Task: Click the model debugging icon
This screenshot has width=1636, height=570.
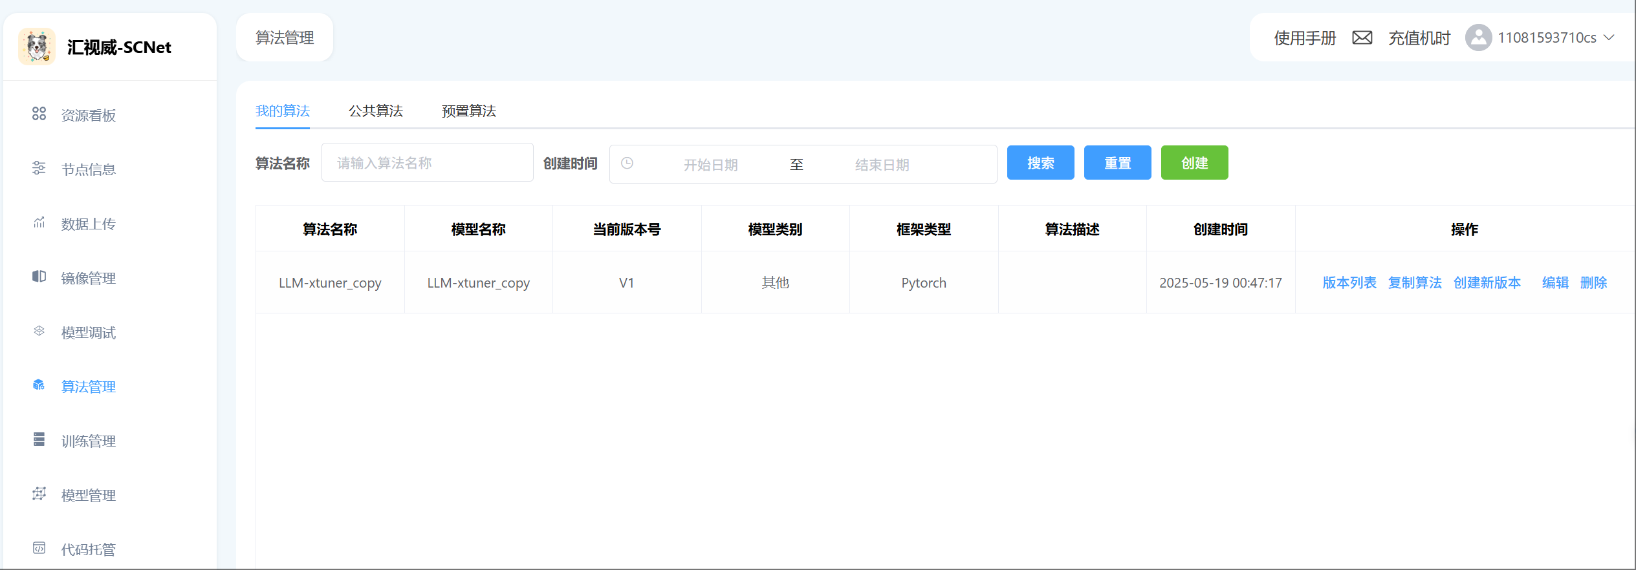Action: click(39, 331)
